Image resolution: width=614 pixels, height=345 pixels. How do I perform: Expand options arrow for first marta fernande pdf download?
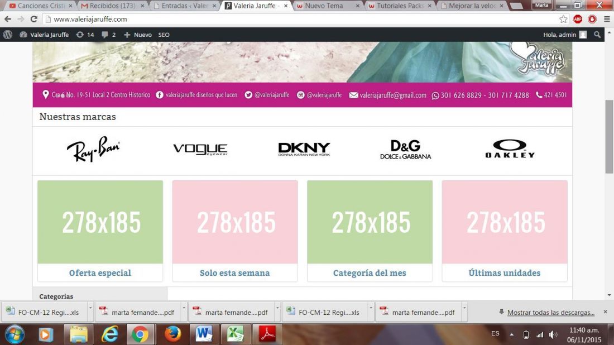[184, 309]
